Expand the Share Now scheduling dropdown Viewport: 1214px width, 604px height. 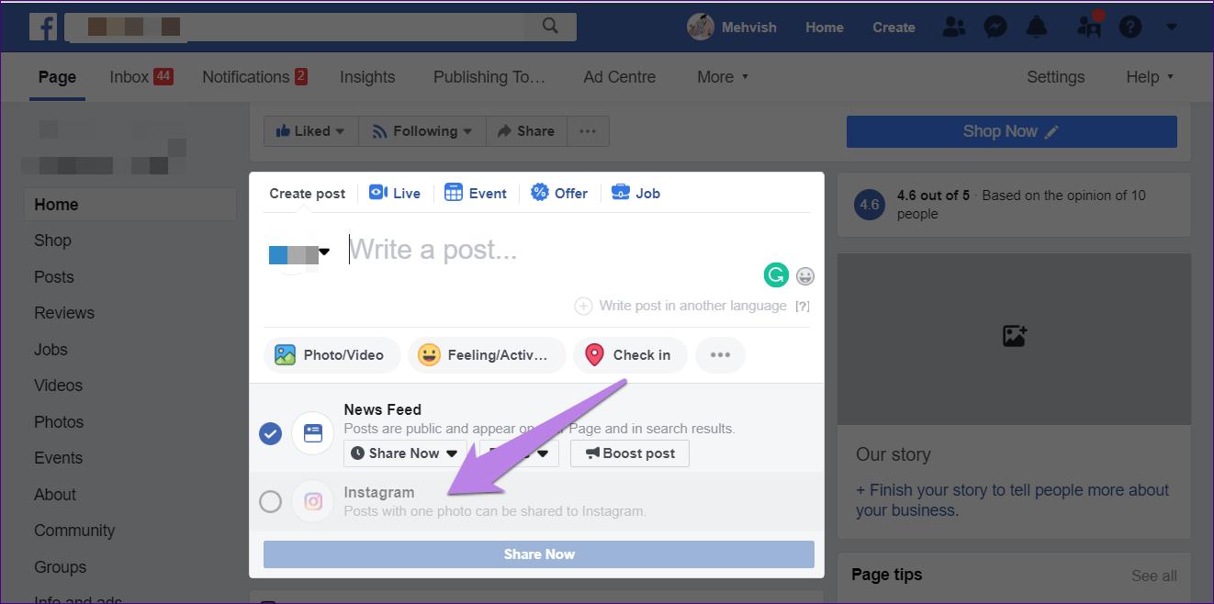405,453
